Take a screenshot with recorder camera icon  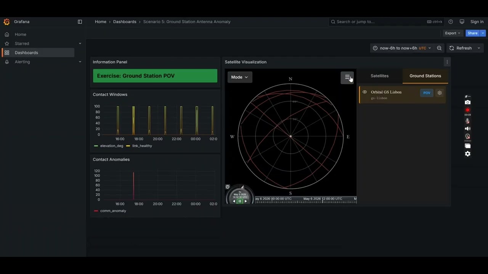tap(467, 102)
